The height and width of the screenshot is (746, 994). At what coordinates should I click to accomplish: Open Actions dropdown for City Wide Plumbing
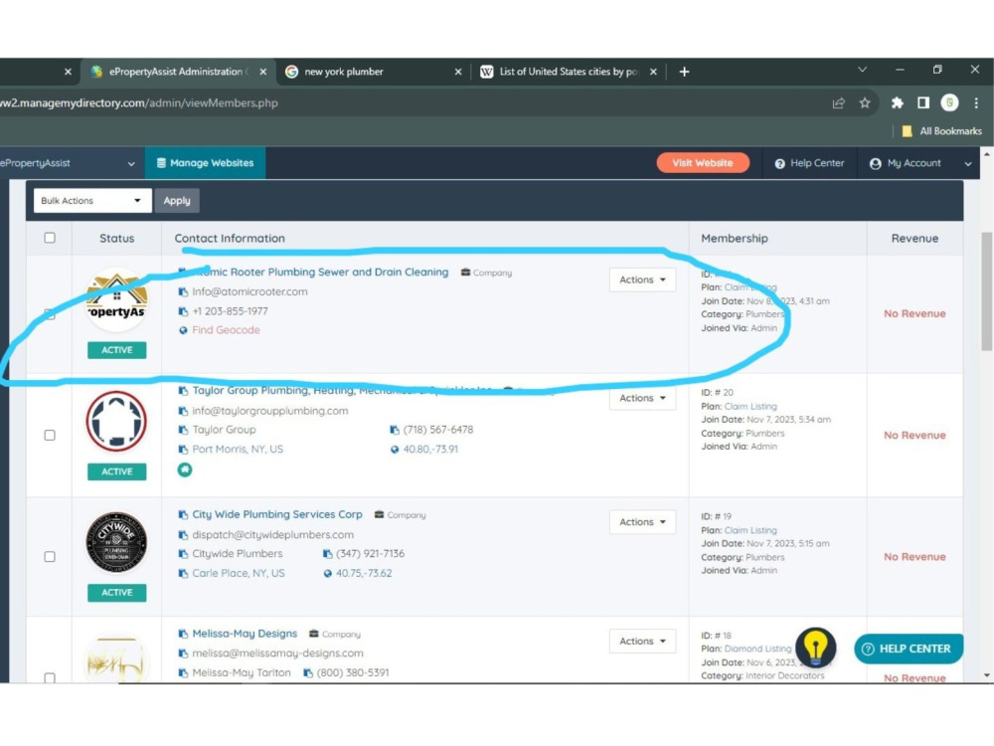click(x=642, y=522)
